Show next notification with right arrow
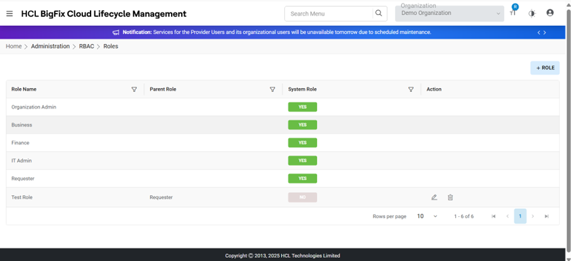This screenshot has width=571, height=261. [x=545, y=33]
